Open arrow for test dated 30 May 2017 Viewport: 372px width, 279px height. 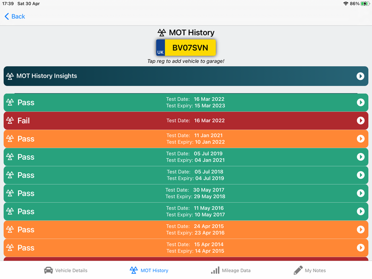(x=360, y=193)
